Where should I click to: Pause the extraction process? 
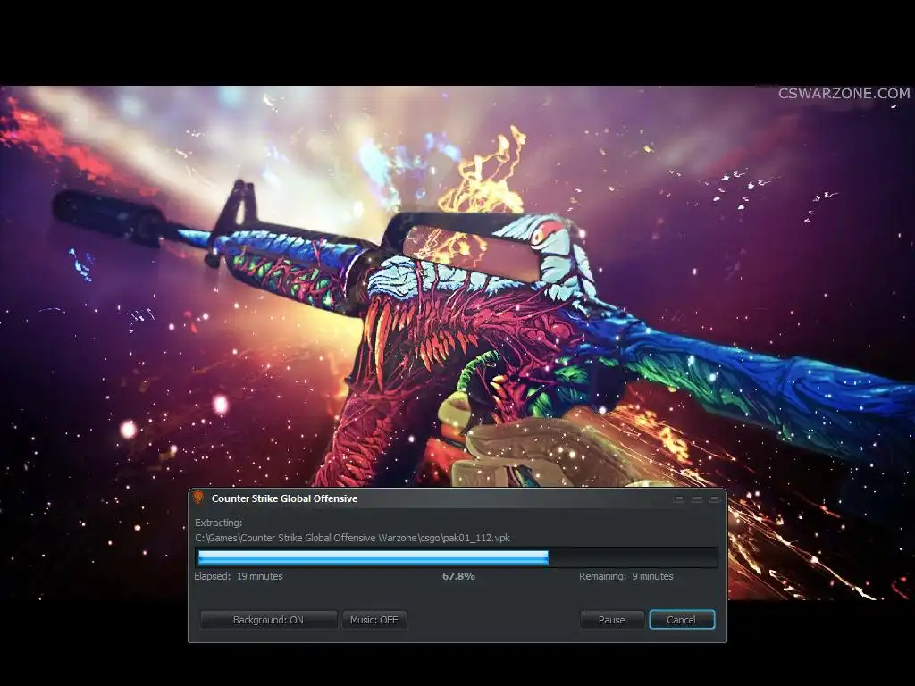pos(612,620)
